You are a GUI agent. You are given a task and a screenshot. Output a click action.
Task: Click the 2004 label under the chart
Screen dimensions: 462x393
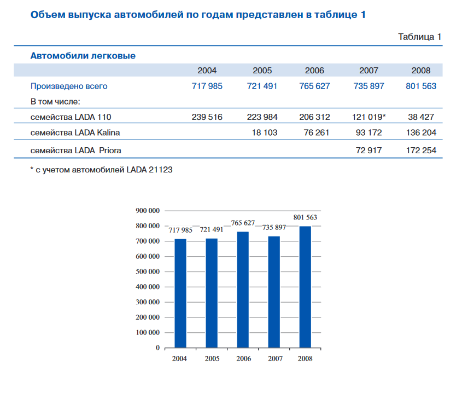click(x=179, y=359)
